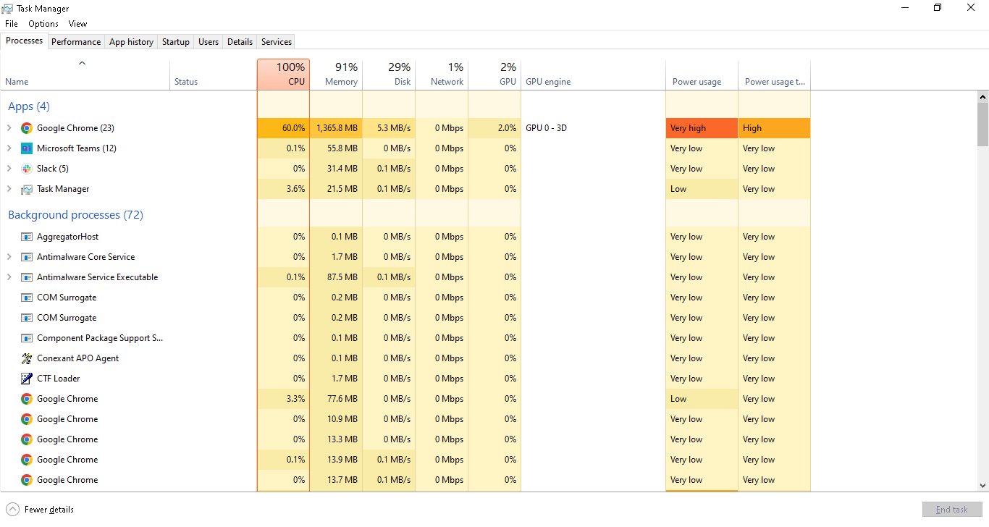Click the Antimalware Service Executable icon
This screenshot has width=989, height=527.
[x=27, y=277]
